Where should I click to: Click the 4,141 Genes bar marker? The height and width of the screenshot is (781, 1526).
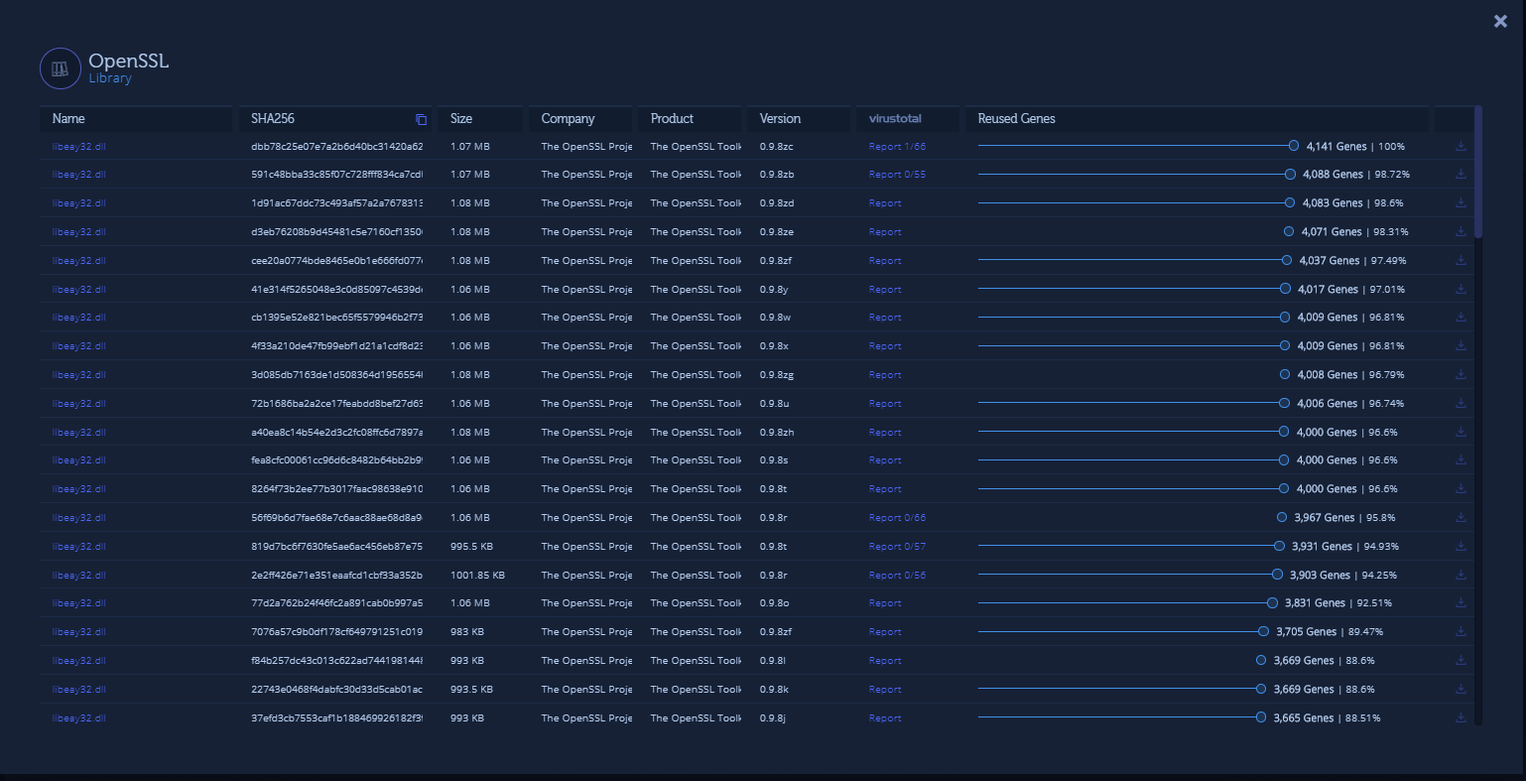(x=1294, y=146)
